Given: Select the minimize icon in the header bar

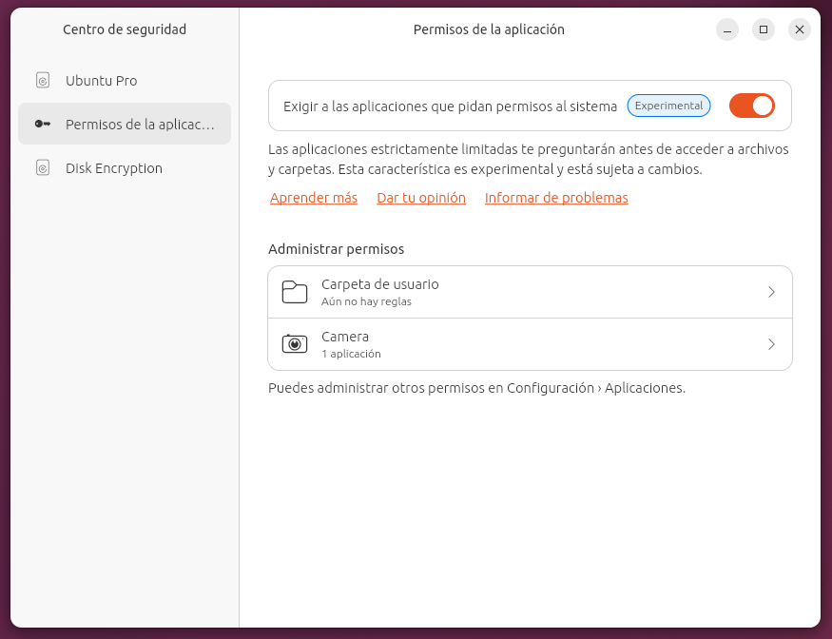Looking at the screenshot, I should pos(726,29).
